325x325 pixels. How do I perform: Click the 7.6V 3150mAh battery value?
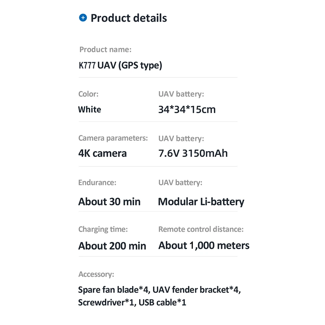[x=193, y=153]
